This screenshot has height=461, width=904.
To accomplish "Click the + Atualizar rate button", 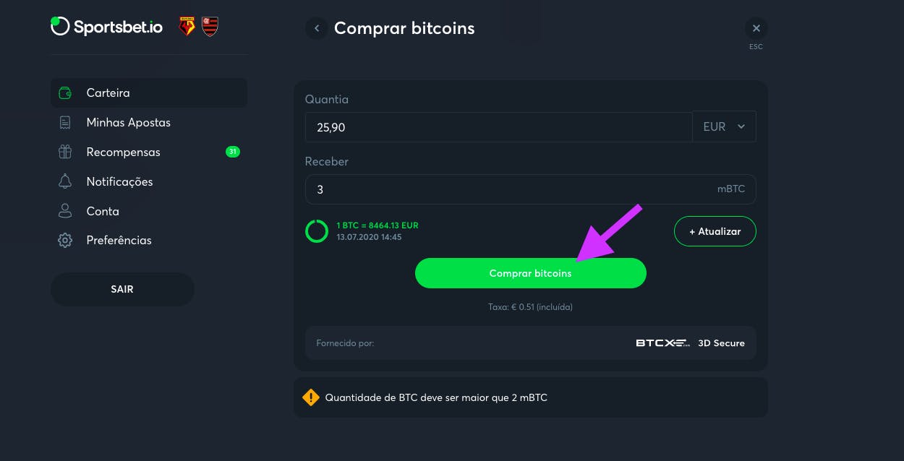I will pyautogui.click(x=715, y=232).
